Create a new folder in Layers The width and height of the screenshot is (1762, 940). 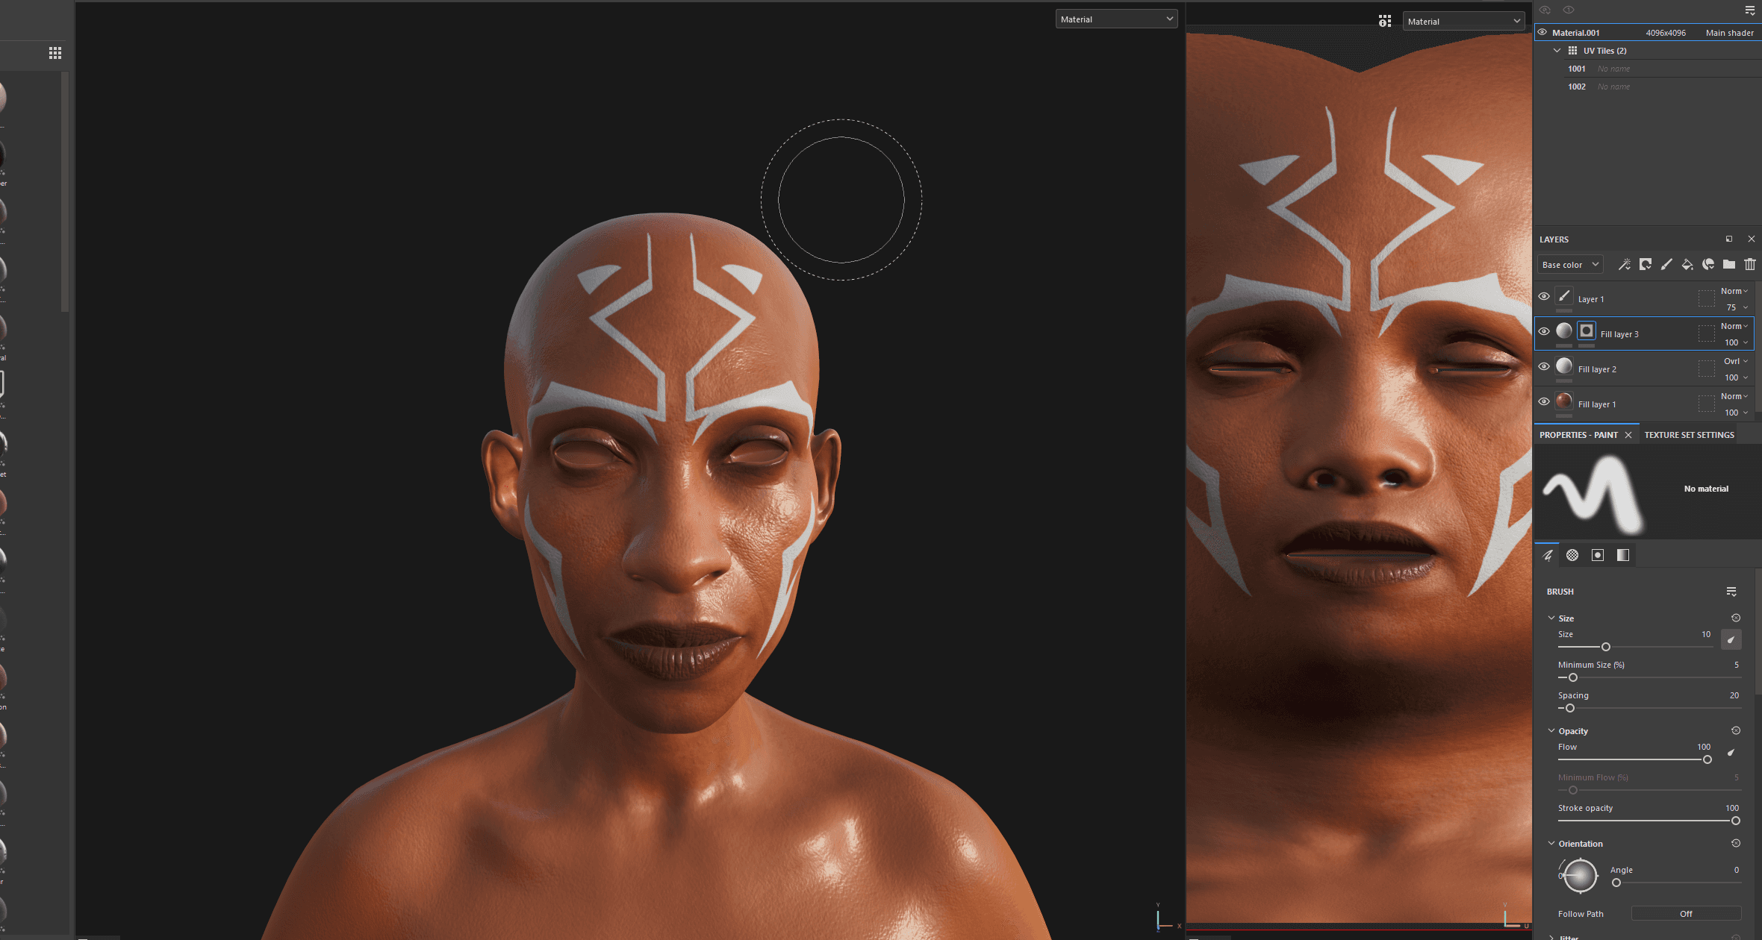(1728, 264)
